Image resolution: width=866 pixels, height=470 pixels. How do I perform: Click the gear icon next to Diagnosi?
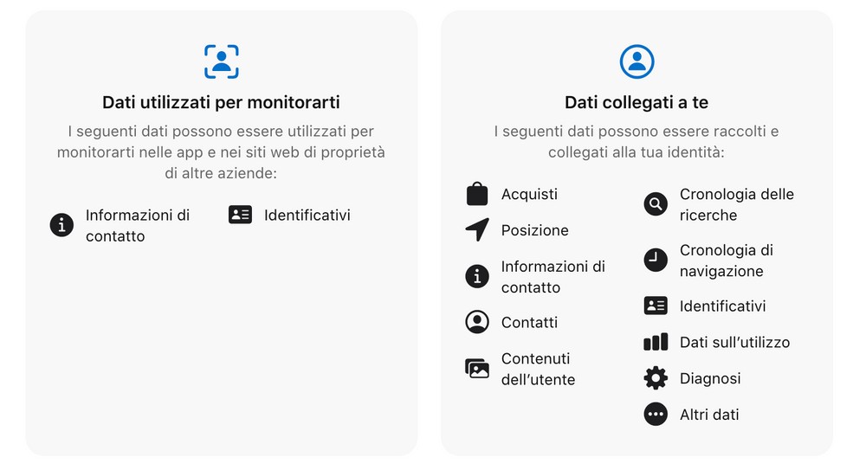[x=656, y=378]
